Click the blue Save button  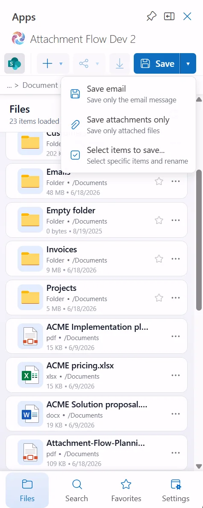(x=157, y=63)
